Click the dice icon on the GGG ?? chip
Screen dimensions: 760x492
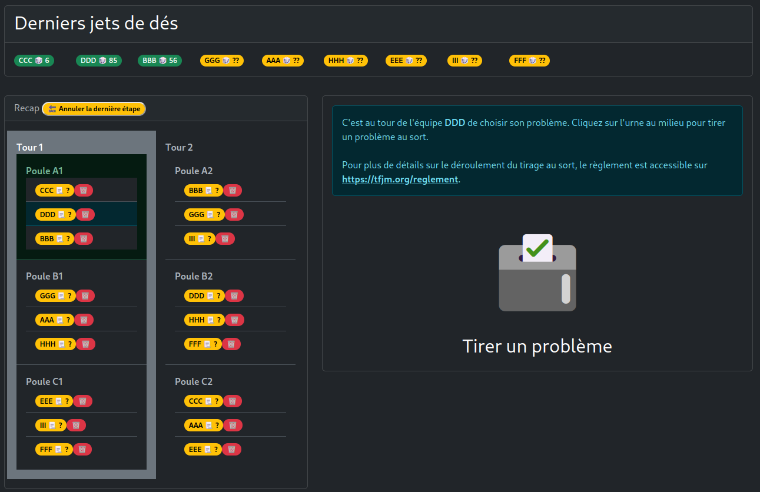(x=227, y=60)
